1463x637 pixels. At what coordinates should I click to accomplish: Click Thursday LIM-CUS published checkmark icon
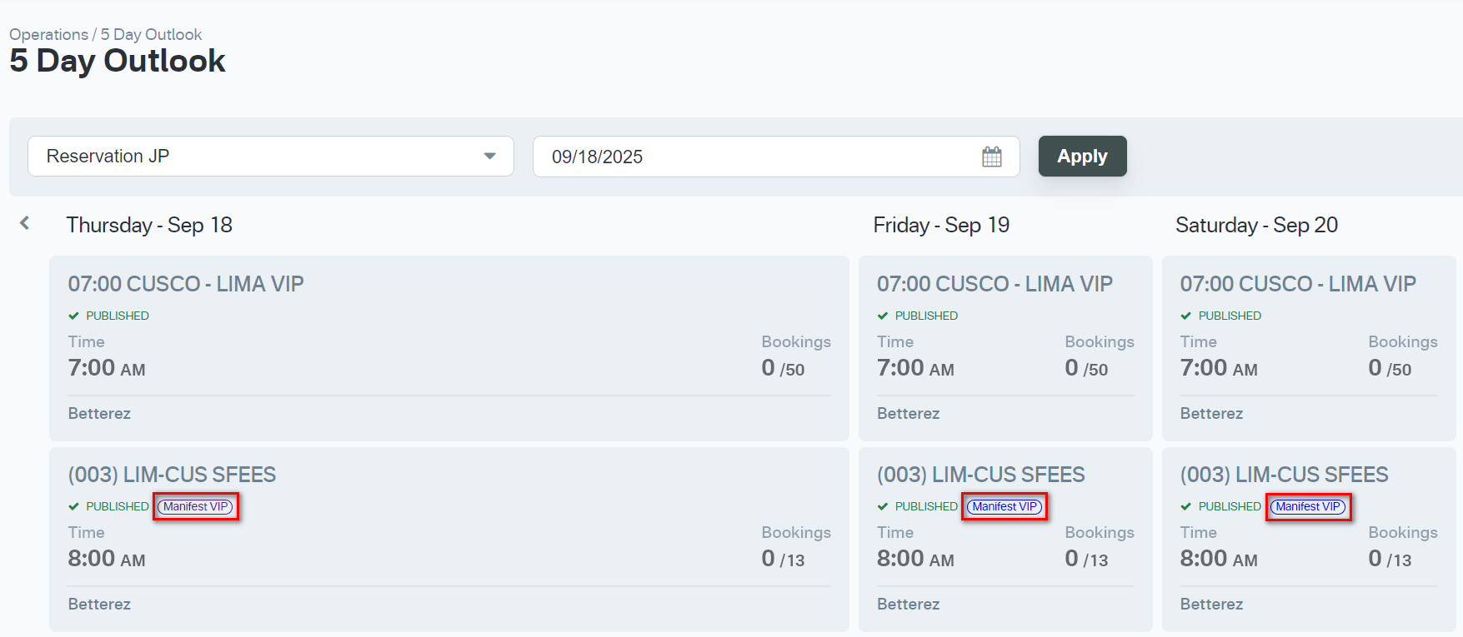coord(73,506)
